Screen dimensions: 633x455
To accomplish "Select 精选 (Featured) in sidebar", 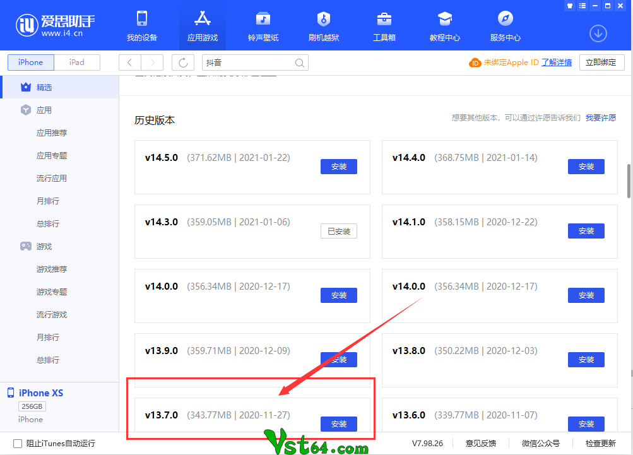I will (61, 87).
